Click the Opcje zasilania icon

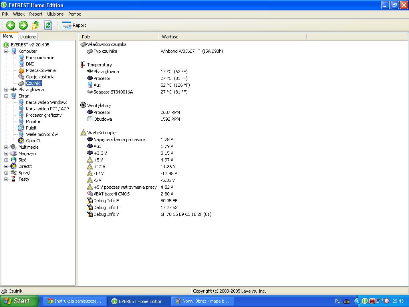pos(21,77)
